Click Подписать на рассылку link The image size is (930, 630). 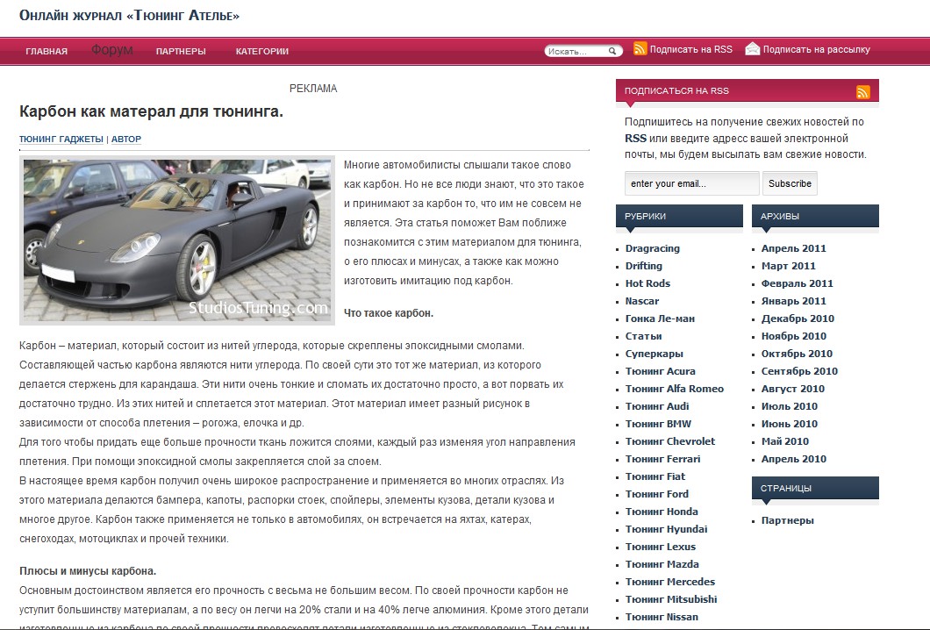(x=816, y=49)
